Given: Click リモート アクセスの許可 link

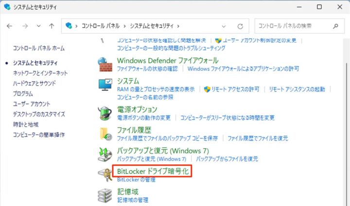Looking at the screenshot, I should 235,89.
